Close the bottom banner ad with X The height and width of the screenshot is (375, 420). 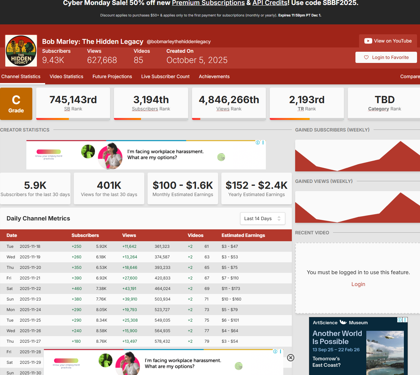pos(291,358)
